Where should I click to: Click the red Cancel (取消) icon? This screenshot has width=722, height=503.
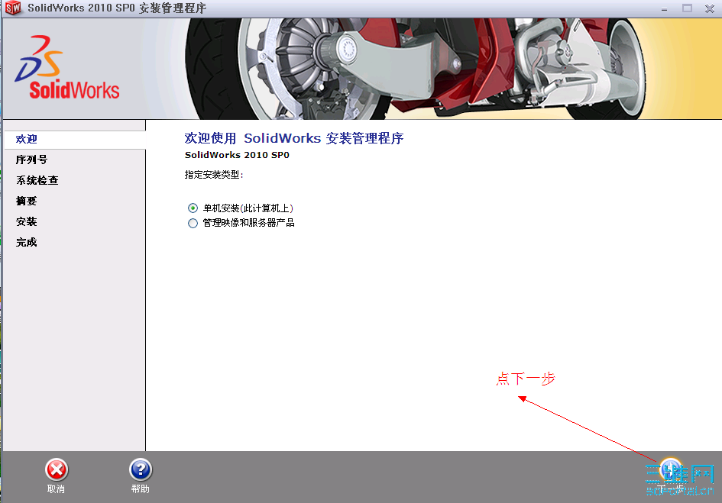(57, 470)
